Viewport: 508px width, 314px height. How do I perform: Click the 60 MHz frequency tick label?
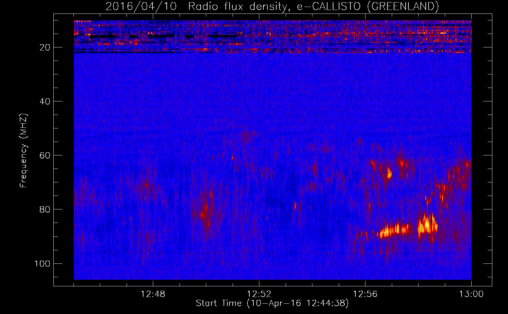[x=45, y=155]
